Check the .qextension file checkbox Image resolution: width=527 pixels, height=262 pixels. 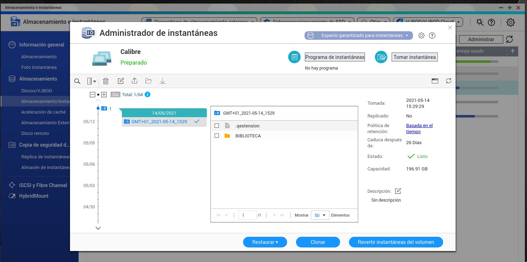[x=217, y=126]
